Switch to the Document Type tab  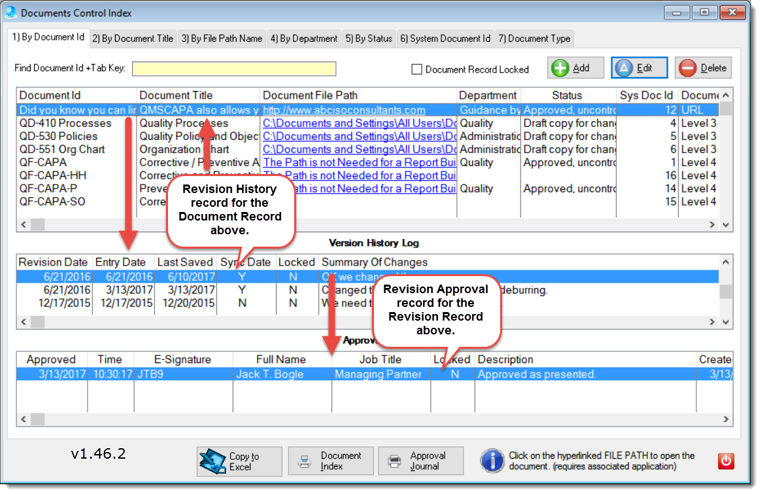coord(533,38)
